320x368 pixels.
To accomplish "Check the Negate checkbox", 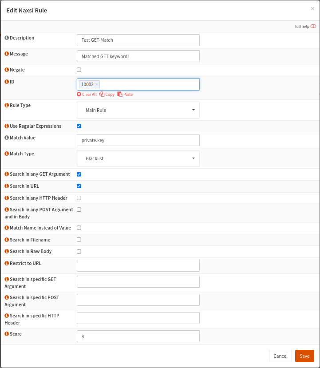I will 79,70.
